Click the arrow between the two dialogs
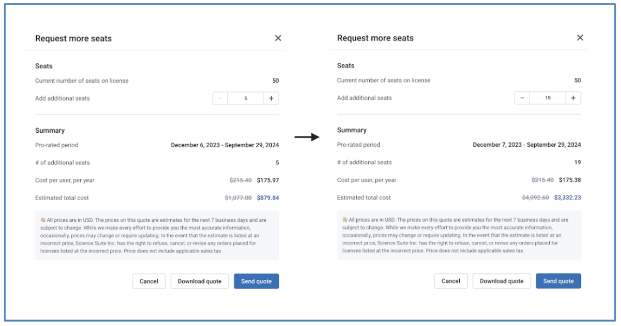Screen dimensions: 621x326 [307, 137]
